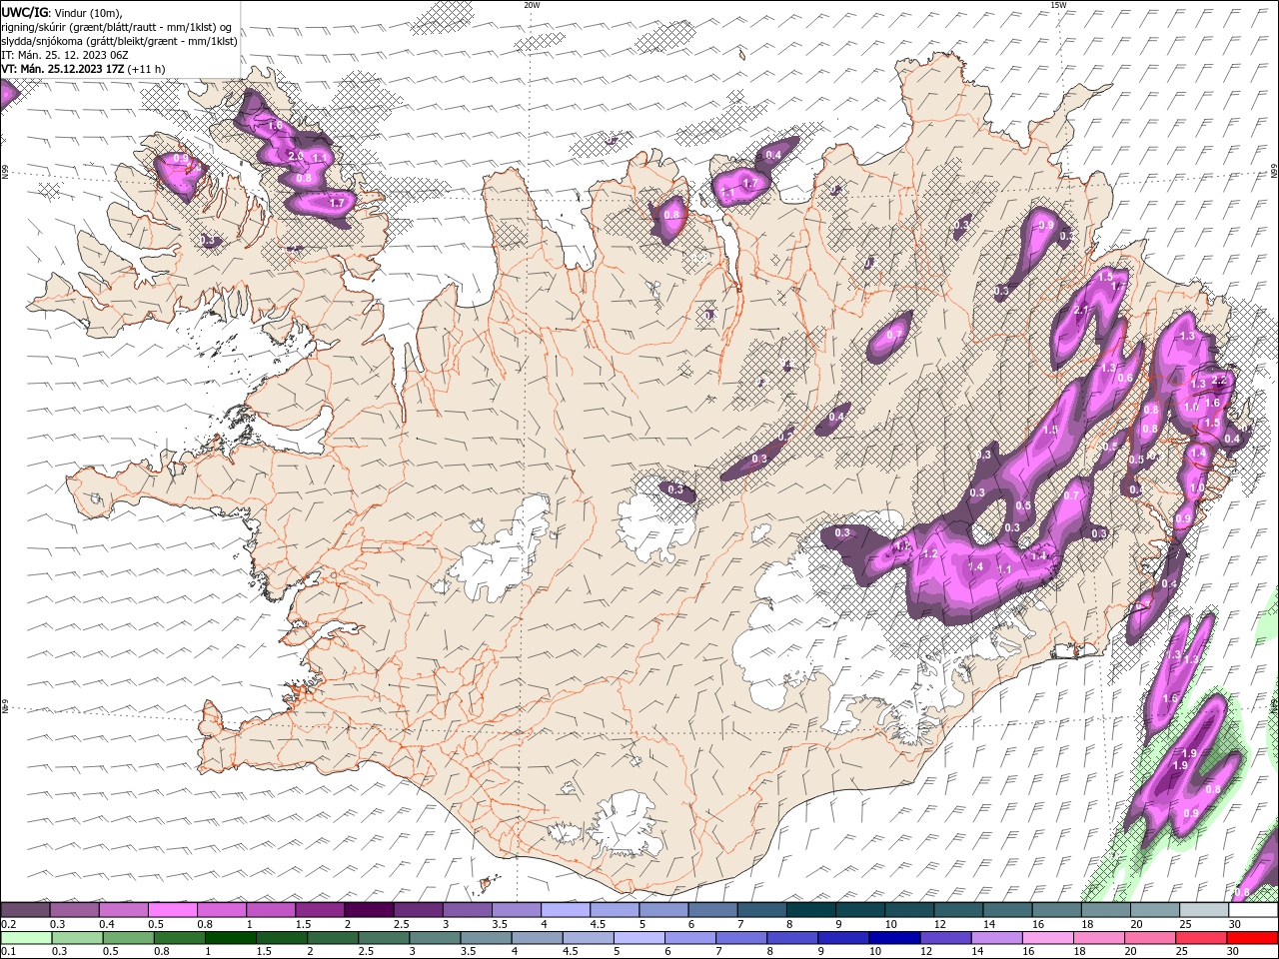Select the 'IT: Mán. 25. 12. 2023 06Z' line
1279x959 pixels.
(66, 55)
